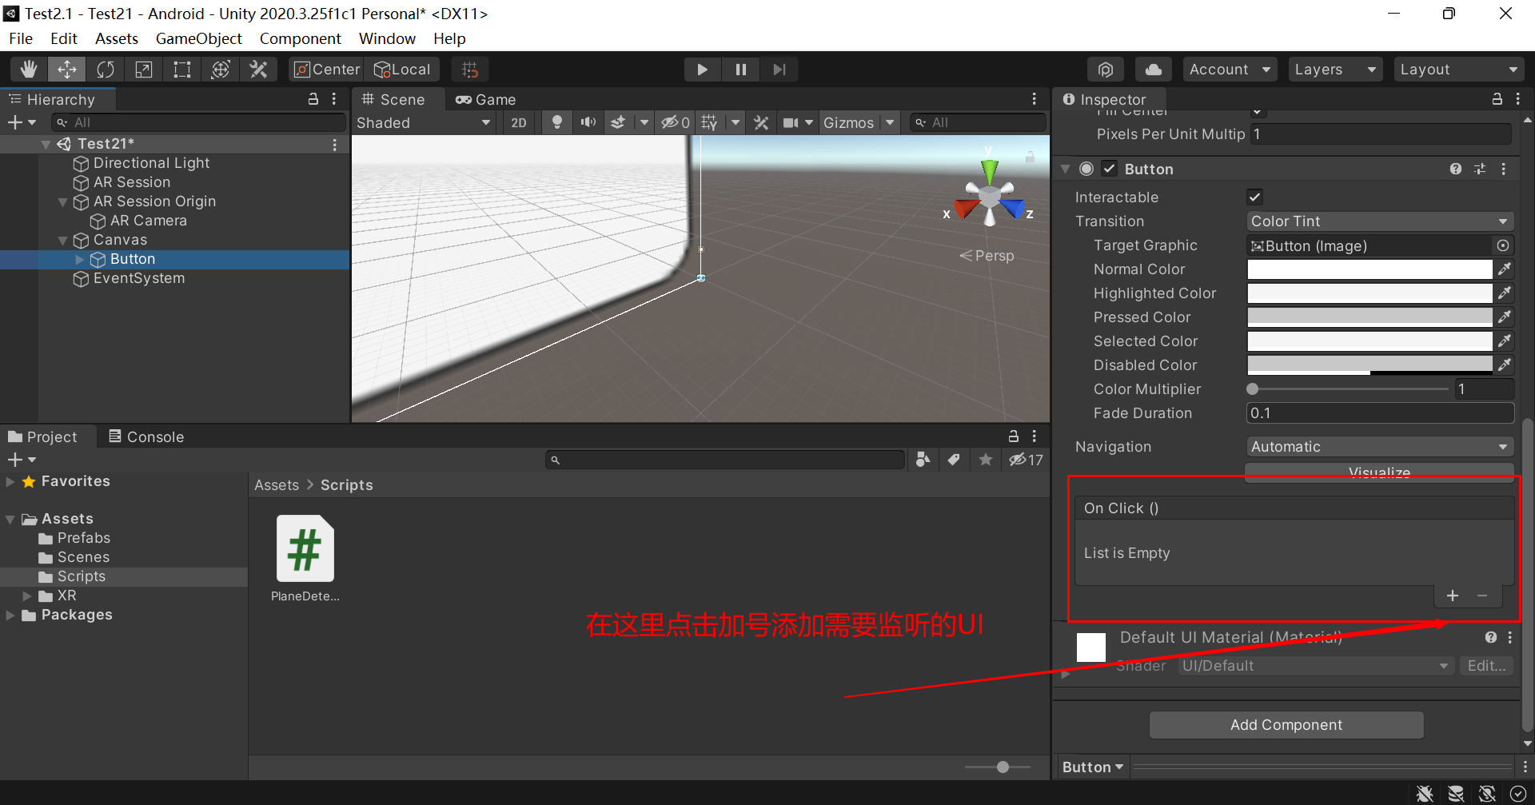Expand the XR folder
The image size is (1535, 805).
click(x=27, y=596)
